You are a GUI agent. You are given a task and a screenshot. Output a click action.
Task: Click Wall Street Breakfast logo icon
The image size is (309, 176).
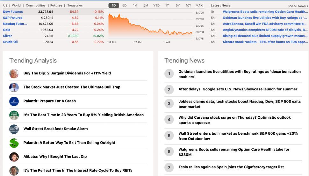click(x=14, y=129)
